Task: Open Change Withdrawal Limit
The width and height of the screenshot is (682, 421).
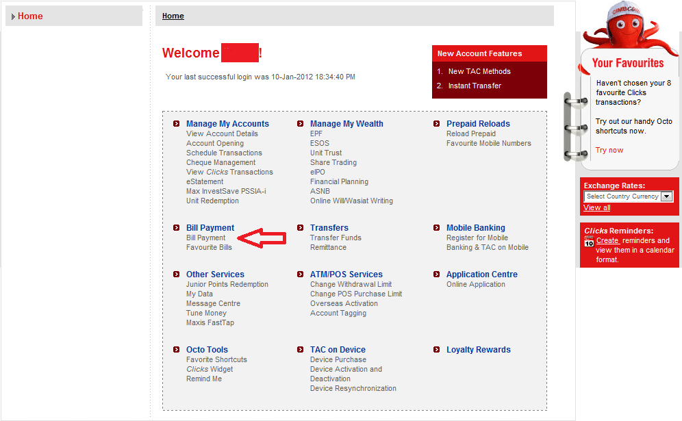Action: (351, 284)
